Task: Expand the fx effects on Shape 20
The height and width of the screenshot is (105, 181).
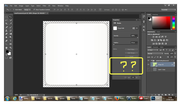Action: coord(174,65)
